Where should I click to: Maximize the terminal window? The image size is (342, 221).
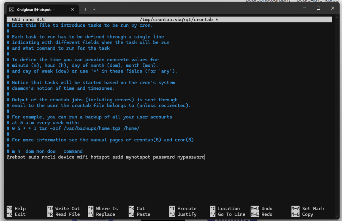coord(318,8)
